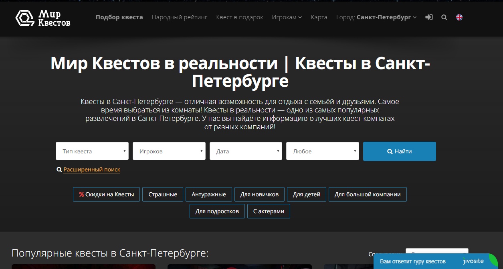
Task: Select the Страшные tag
Action: pos(163,194)
